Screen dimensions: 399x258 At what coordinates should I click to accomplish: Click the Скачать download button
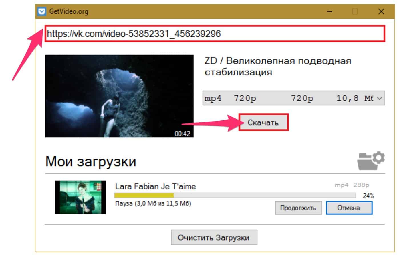pos(263,122)
